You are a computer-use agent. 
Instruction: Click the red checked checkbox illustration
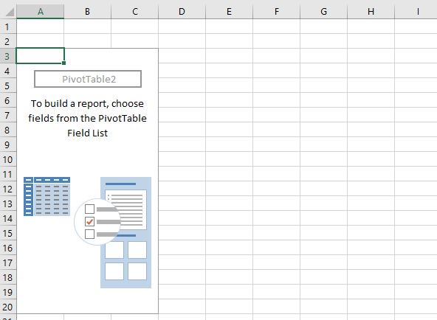pyautogui.click(x=89, y=221)
